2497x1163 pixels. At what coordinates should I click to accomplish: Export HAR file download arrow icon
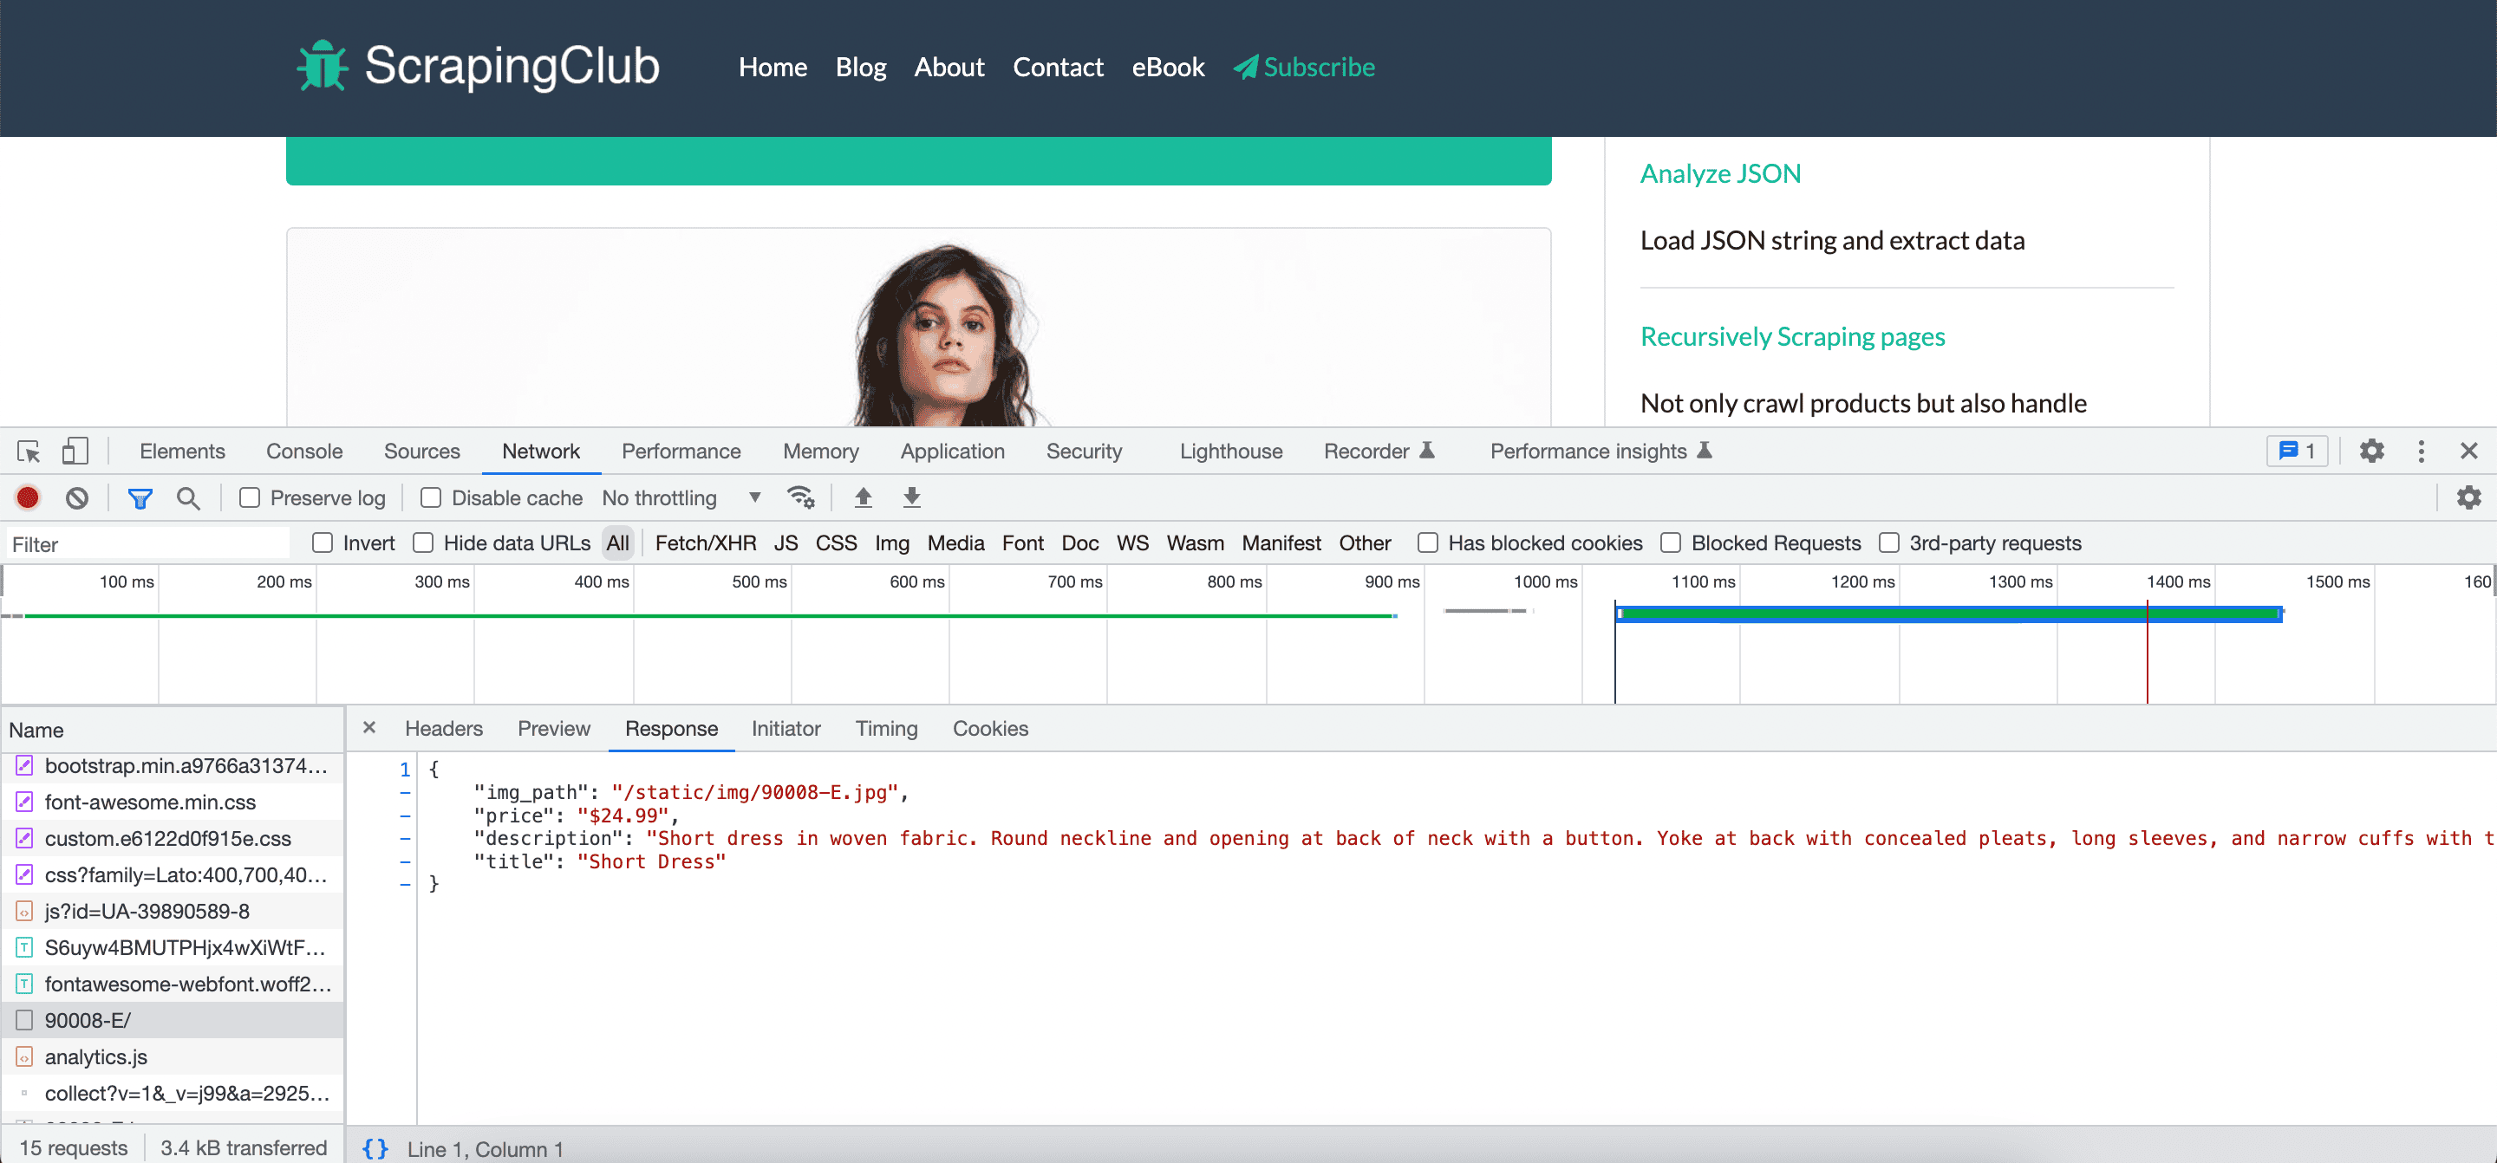click(911, 498)
